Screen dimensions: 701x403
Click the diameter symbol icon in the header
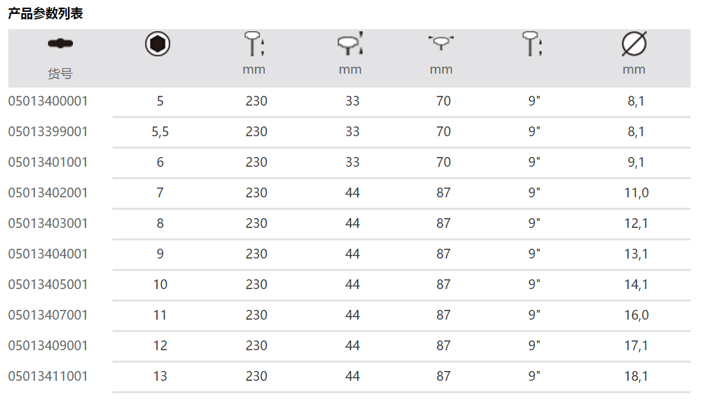[x=634, y=44]
